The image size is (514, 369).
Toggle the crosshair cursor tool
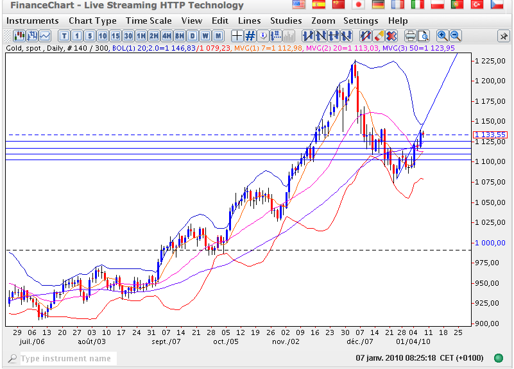click(237, 35)
